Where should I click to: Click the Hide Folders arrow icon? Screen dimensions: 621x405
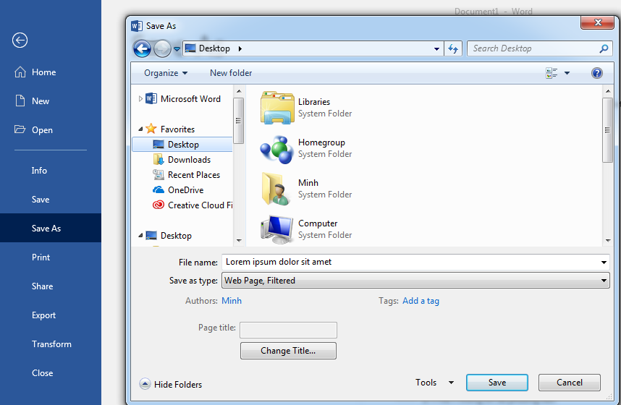(x=145, y=383)
